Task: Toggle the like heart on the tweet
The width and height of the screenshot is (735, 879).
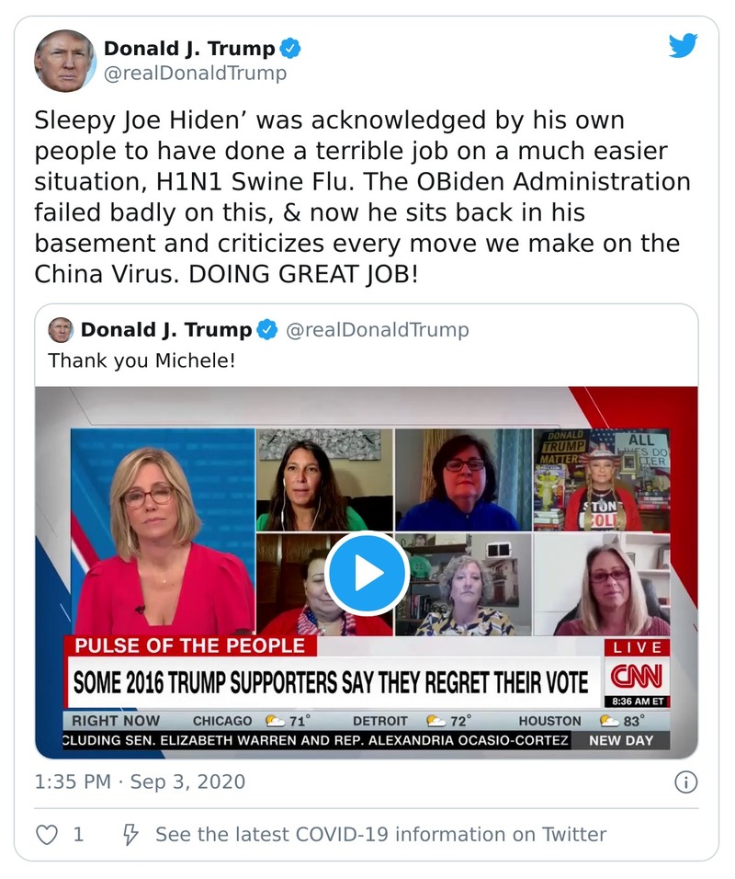Action: 46,834
